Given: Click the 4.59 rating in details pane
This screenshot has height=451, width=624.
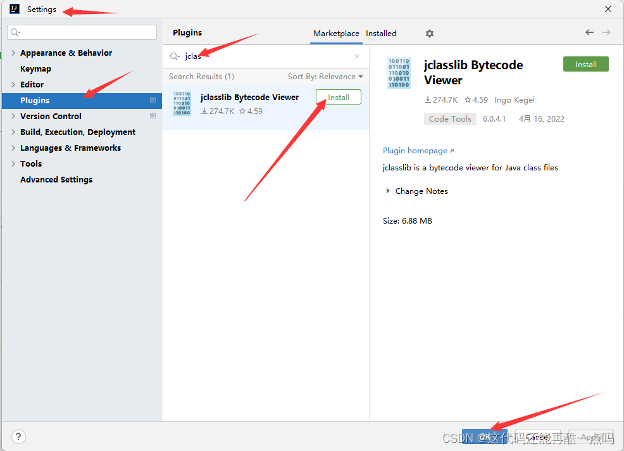Looking at the screenshot, I should click(476, 100).
